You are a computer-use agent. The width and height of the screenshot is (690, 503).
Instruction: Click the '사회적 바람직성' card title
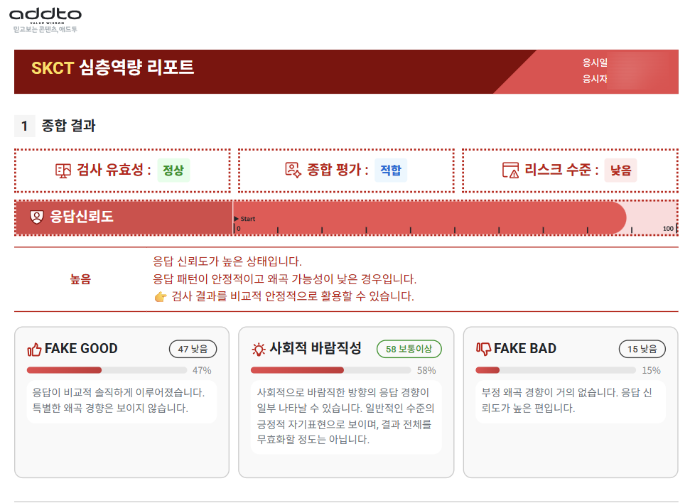(316, 349)
